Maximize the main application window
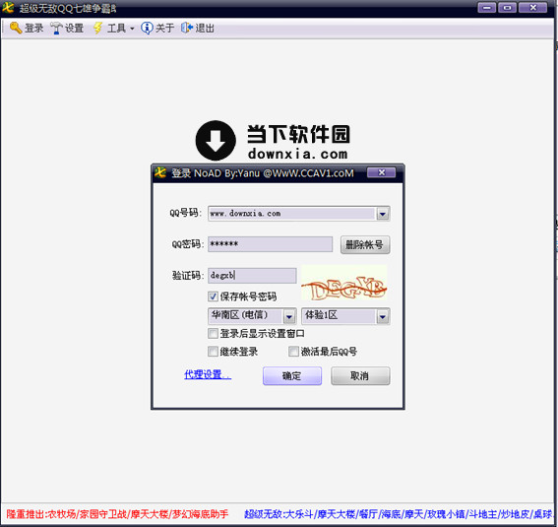Viewport: 558px width, 527px height. click(x=507, y=8)
